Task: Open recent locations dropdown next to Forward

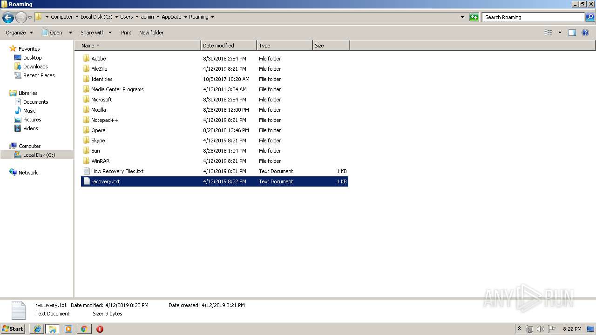Action: (30, 17)
